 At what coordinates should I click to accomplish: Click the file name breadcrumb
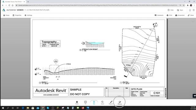click(x=38, y=10)
